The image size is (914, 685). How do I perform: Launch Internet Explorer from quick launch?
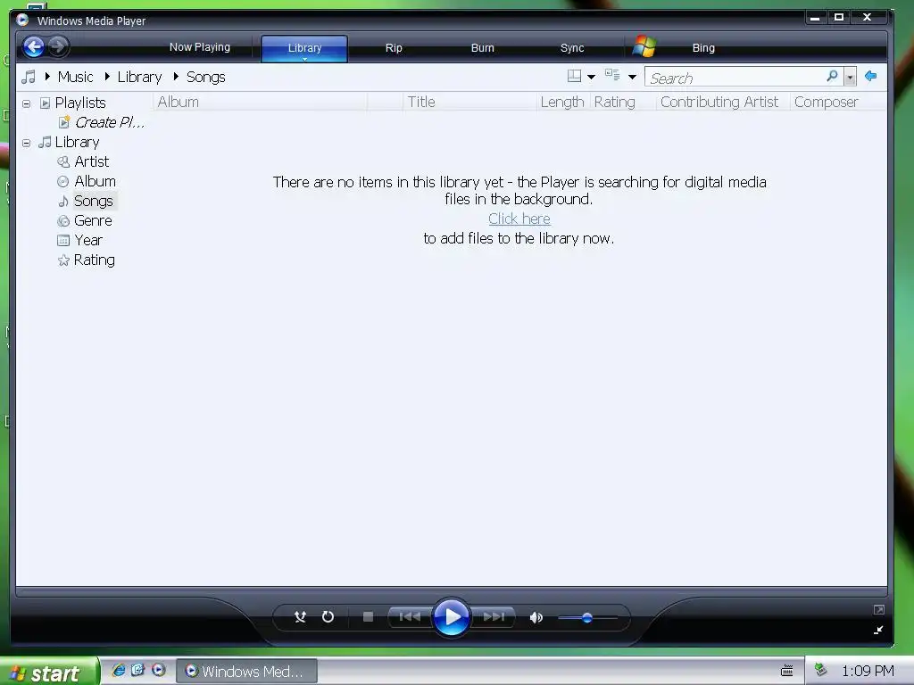tap(119, 670)
